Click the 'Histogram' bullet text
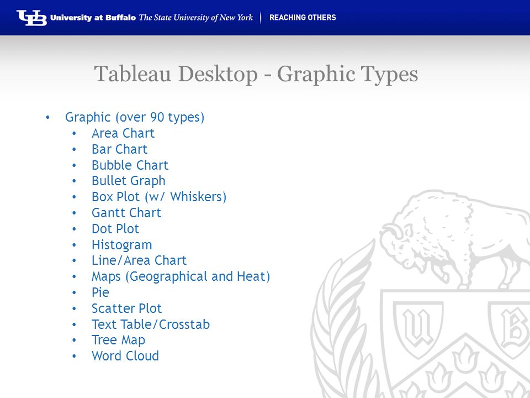This screenshot has width=530, height=398. (121, 245)
